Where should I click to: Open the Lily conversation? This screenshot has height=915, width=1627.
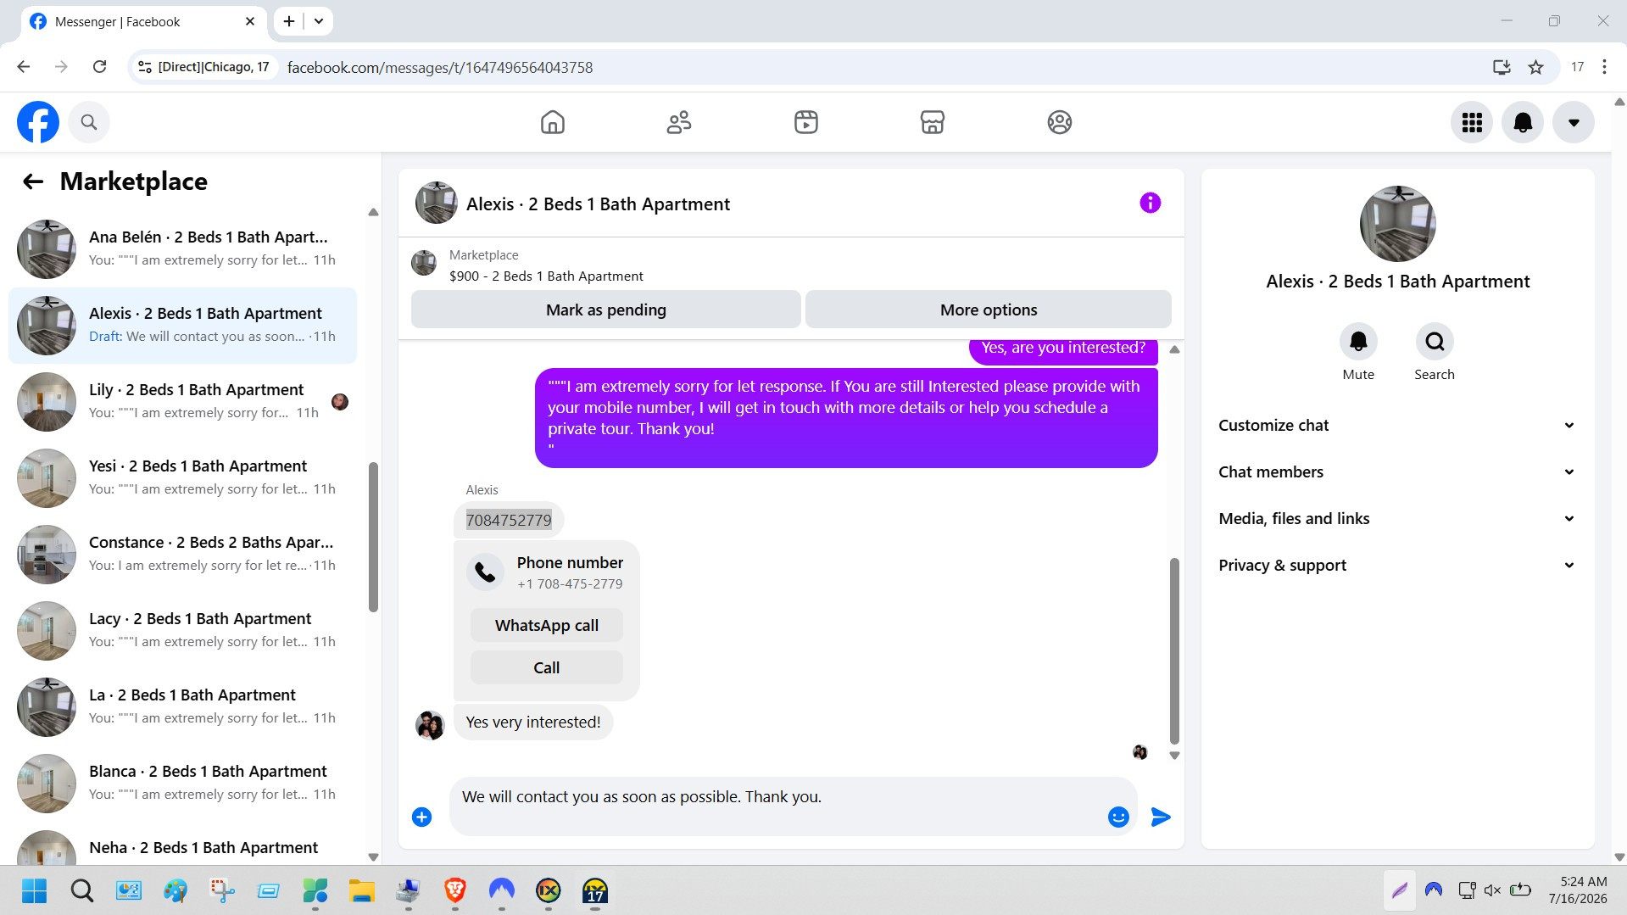tap(182, 402)
